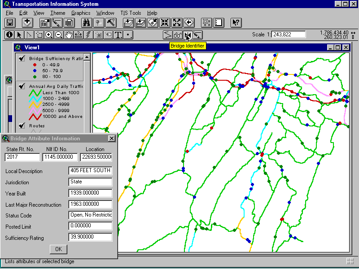The width and height of the screenshot is (359, 269).
Task: Select the Text tool
Action: click(x=118, y=35)
